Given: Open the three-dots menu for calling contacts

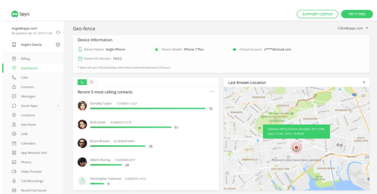Looking at the screenshot, I should [212, 92].
